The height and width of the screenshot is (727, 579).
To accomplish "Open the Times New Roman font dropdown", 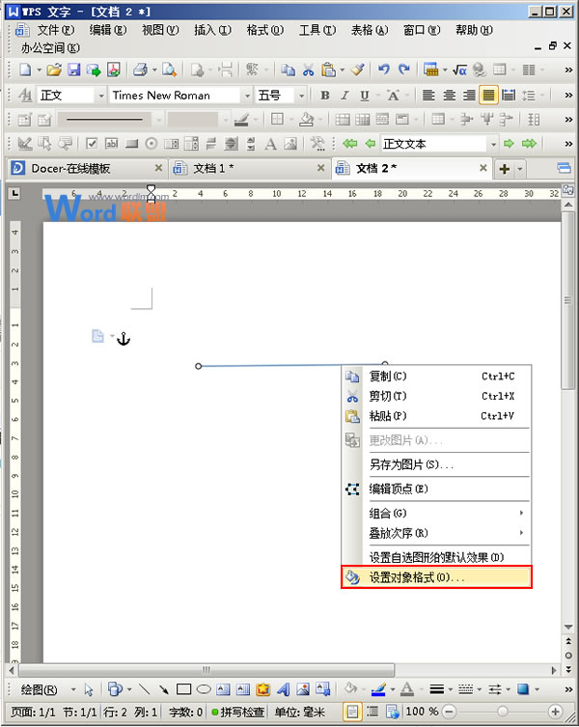I will (246, 95).
